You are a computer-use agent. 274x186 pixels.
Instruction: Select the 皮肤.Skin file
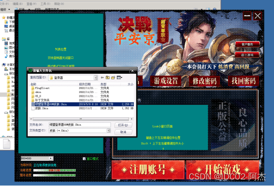(40, 108)
